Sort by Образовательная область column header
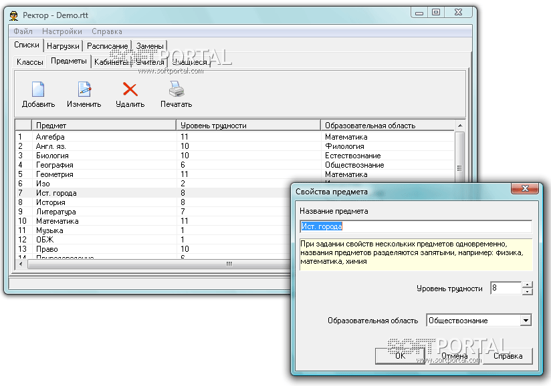The width and height of the screenshot is (551, 386). click(388, 126)
